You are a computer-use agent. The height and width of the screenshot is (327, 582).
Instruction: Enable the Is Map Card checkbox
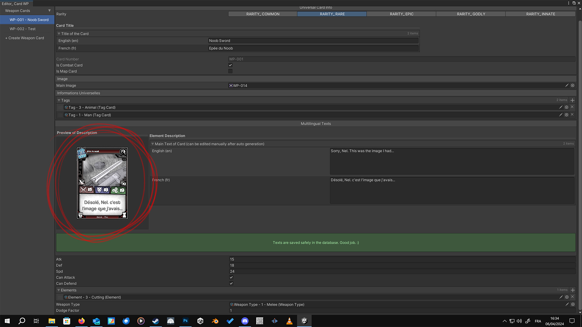pyautogui.click(x=230, y=71)
